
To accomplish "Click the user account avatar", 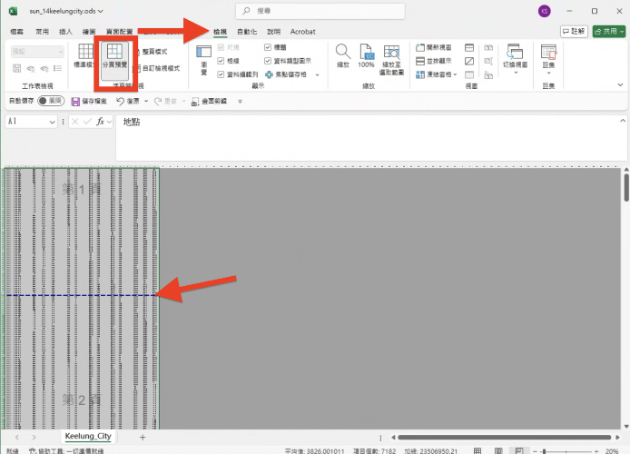I will [x=545, y=11].
